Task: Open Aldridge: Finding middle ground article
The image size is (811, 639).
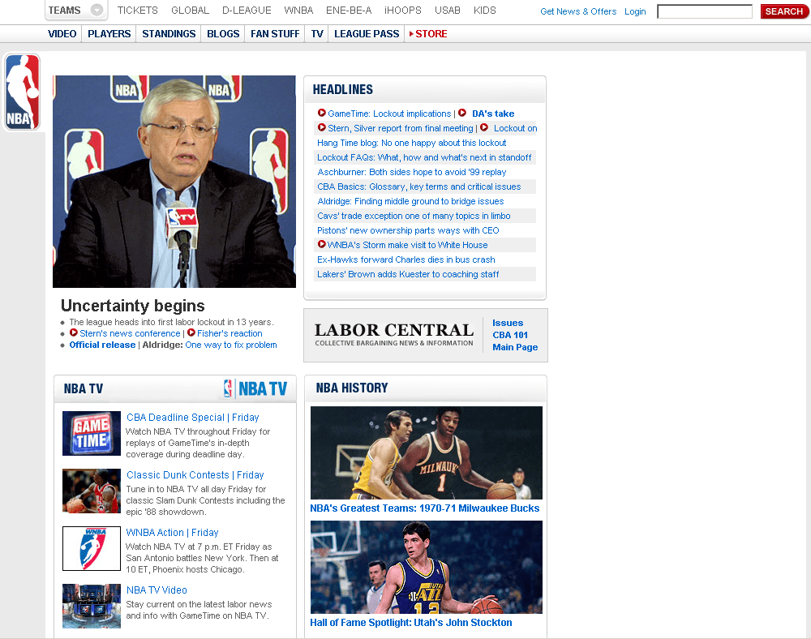Action: coord(410,201)
